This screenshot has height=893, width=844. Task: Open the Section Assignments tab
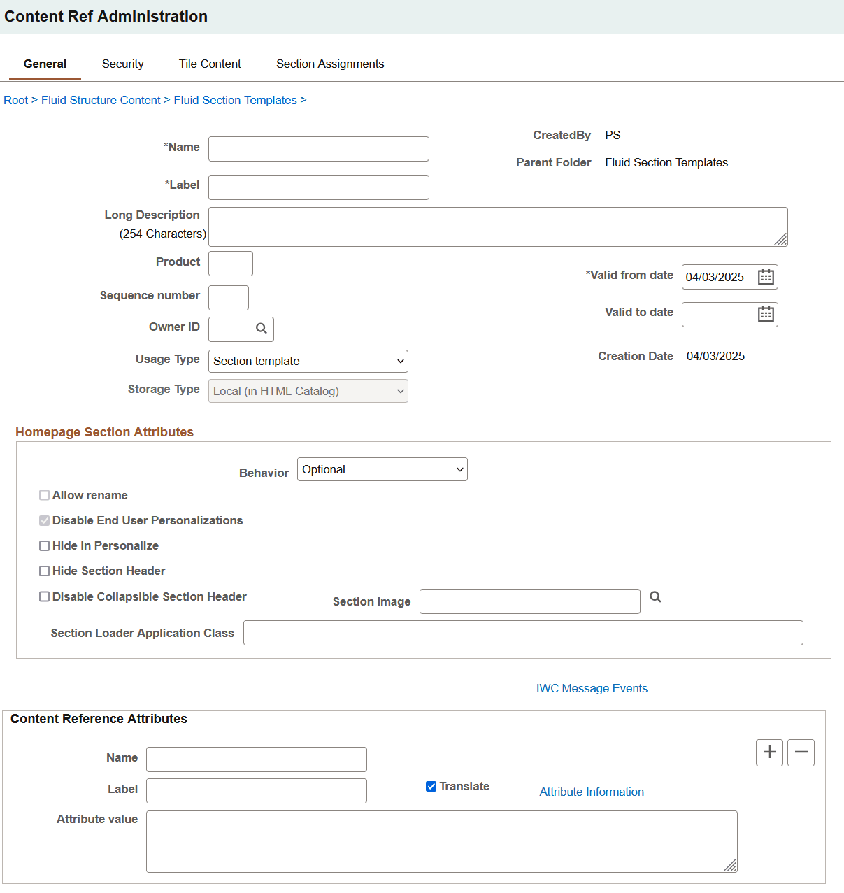pos(329,64)
